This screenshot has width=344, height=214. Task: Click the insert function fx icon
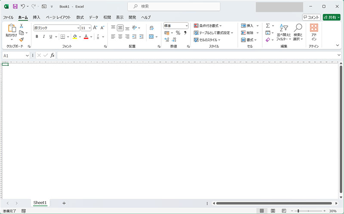pos(52,56)
